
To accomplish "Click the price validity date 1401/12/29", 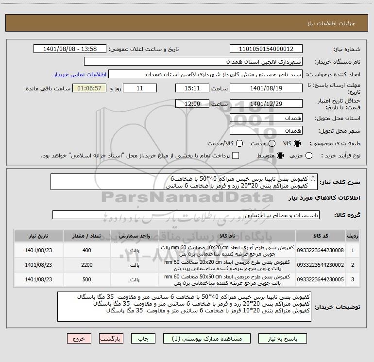I will coord(266,103).
